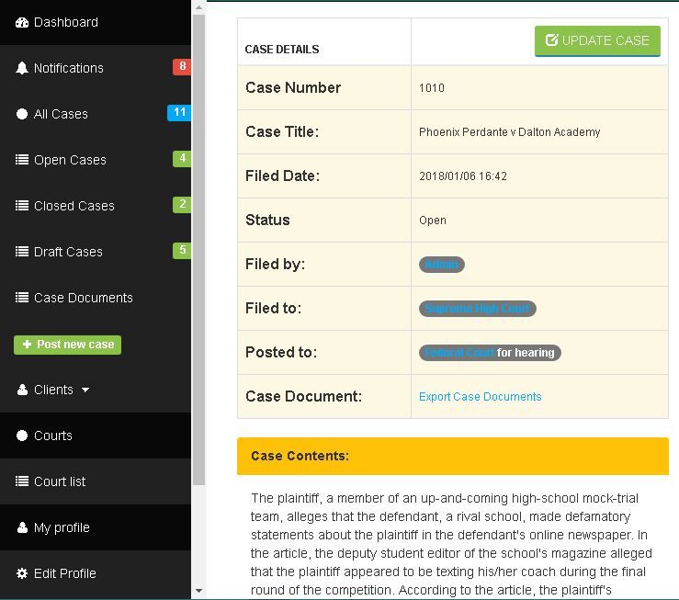Click the red Notifications count badge

[x=182, y=66]
